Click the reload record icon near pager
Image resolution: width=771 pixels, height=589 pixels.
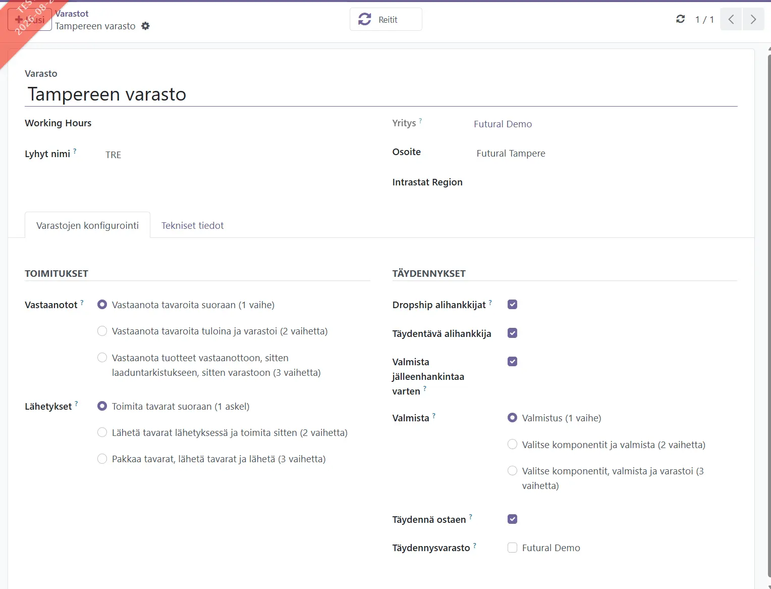680,19
